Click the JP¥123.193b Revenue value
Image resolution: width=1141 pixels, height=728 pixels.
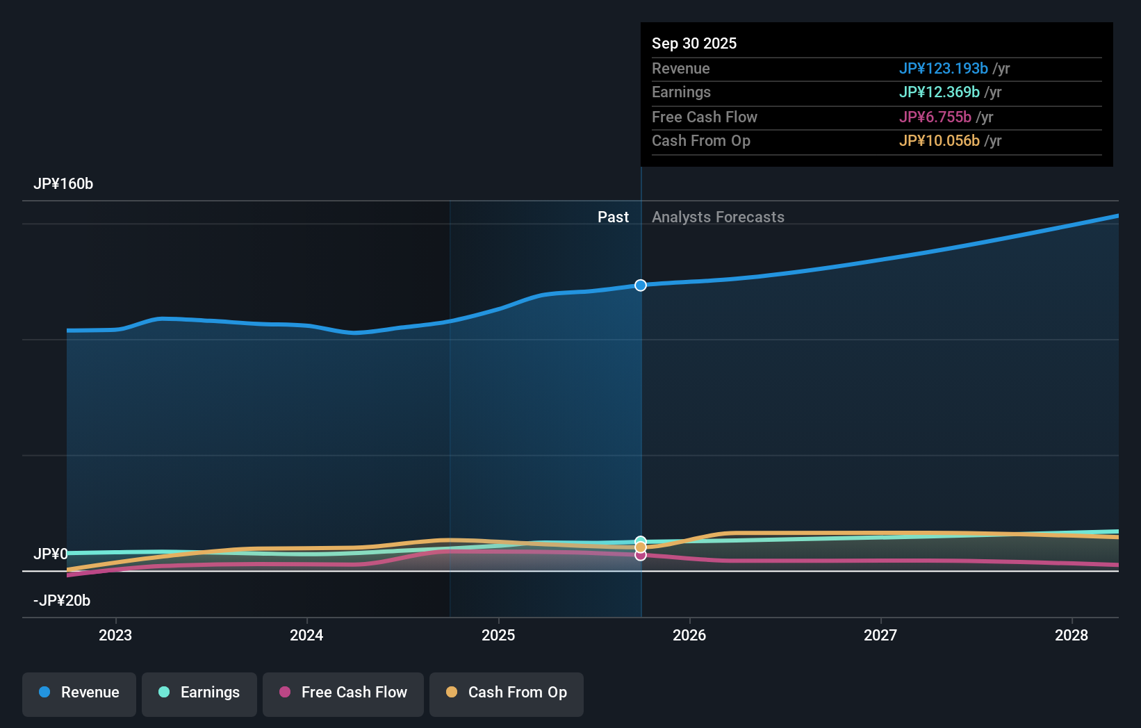click(944, 68)
